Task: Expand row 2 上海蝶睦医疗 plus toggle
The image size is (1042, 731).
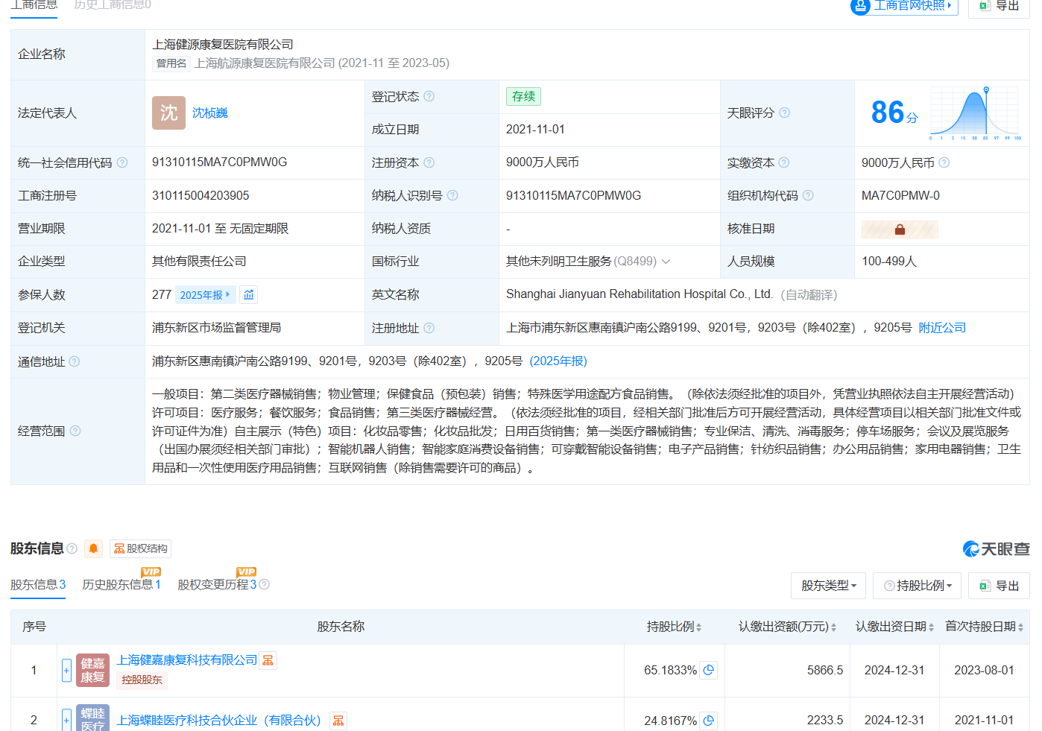Action: (66, 720)
